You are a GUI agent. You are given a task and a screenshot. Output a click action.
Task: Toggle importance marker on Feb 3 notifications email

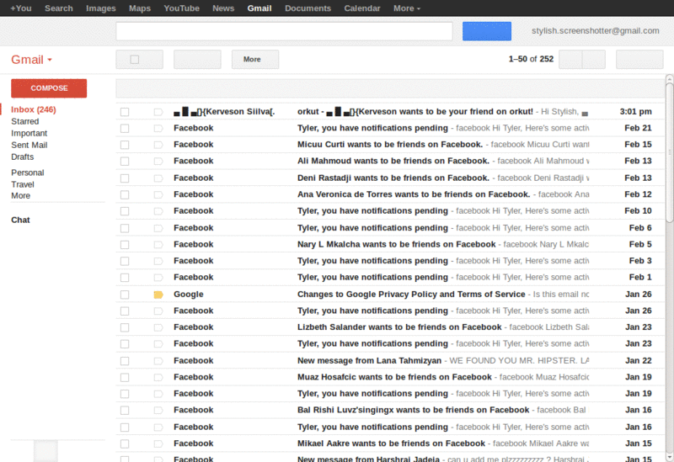click(158, 261)
